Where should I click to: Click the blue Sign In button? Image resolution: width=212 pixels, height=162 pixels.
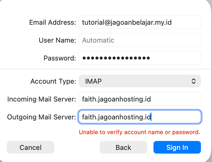click(177, 147)
